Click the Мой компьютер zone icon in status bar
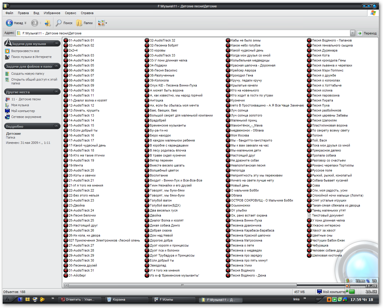383x308 pixels. click(x=319, y=292)
